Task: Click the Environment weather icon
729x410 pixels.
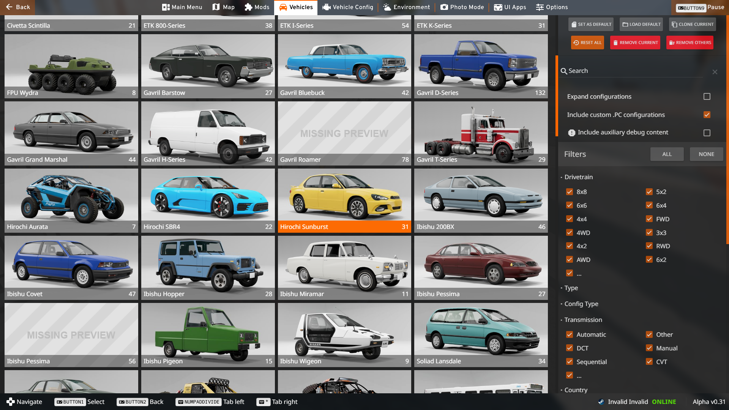Action: click(387, 7)
